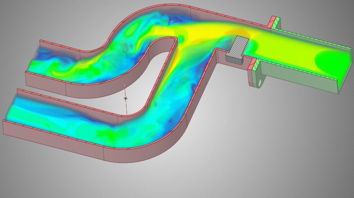Click the origin cross marker on the dashed axis
The height and width of the screenshot is (198, 354).
coord(125,98)
